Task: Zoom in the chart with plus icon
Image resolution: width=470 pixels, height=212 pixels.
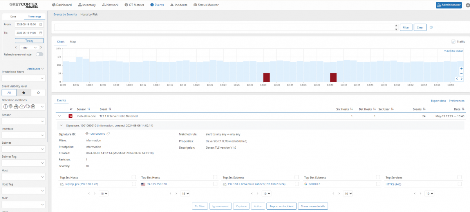Action: (461, 69)
